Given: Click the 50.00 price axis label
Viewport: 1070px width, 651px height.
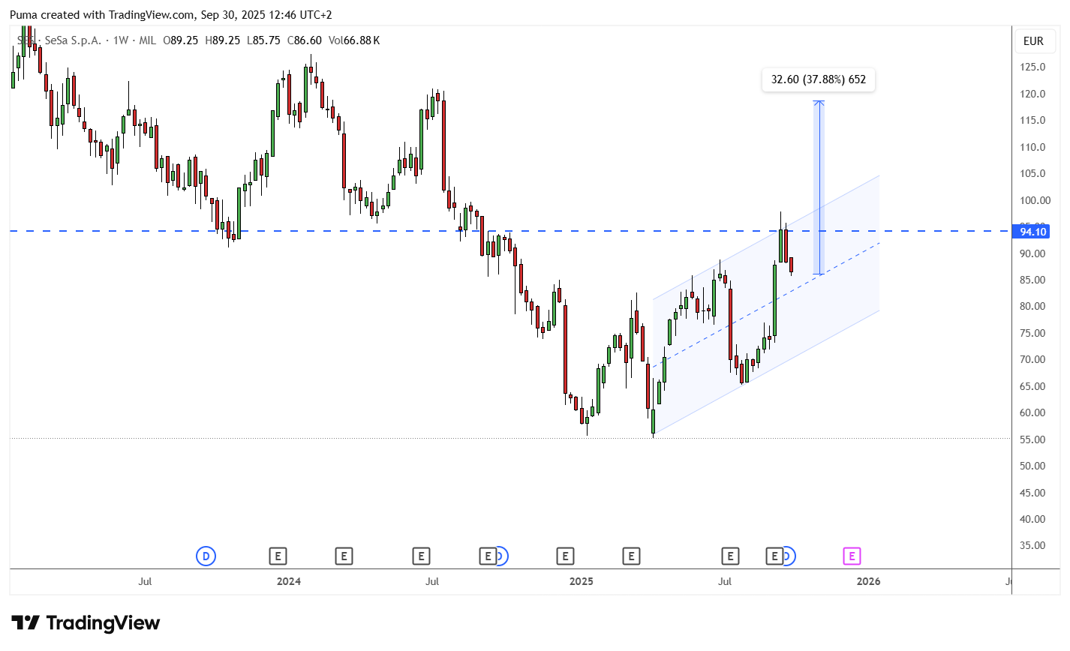Looking at the screenshot, I should pyautogui.click(x=1033, y=466).
